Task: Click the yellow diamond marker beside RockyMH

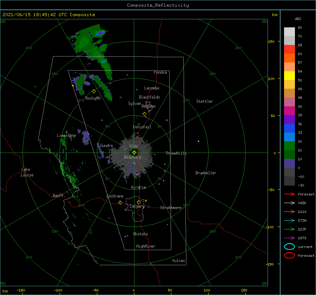Action: click(94, 92)
